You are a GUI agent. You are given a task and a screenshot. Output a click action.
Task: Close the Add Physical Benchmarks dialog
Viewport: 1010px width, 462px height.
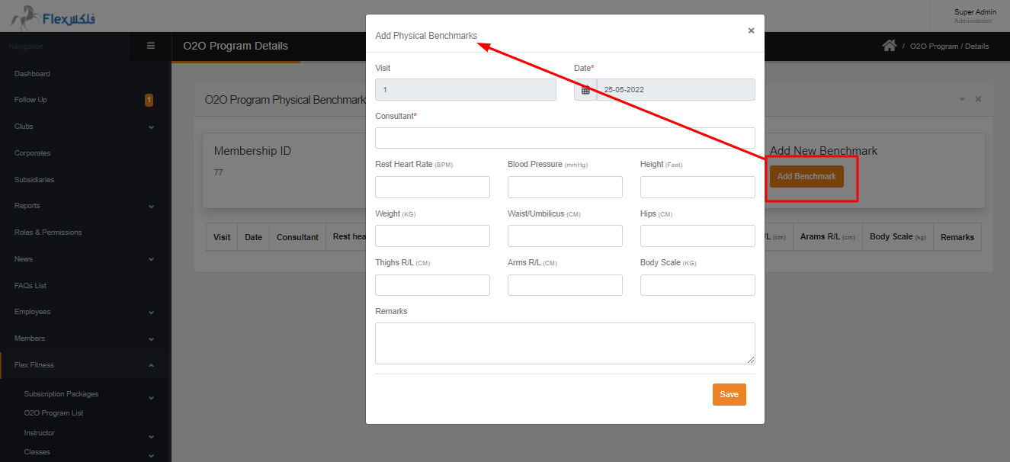[751, 30]
